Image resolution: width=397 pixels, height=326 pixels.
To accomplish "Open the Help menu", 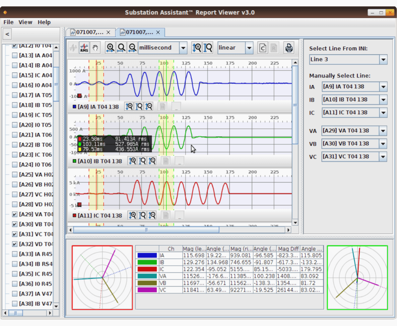I will pos(44,22).
